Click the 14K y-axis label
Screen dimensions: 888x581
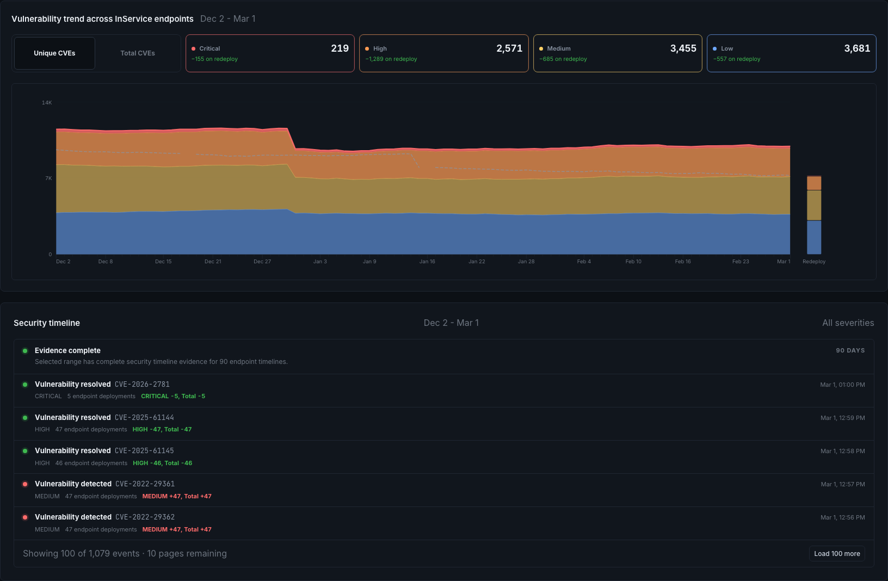click(x=47, y=103)
